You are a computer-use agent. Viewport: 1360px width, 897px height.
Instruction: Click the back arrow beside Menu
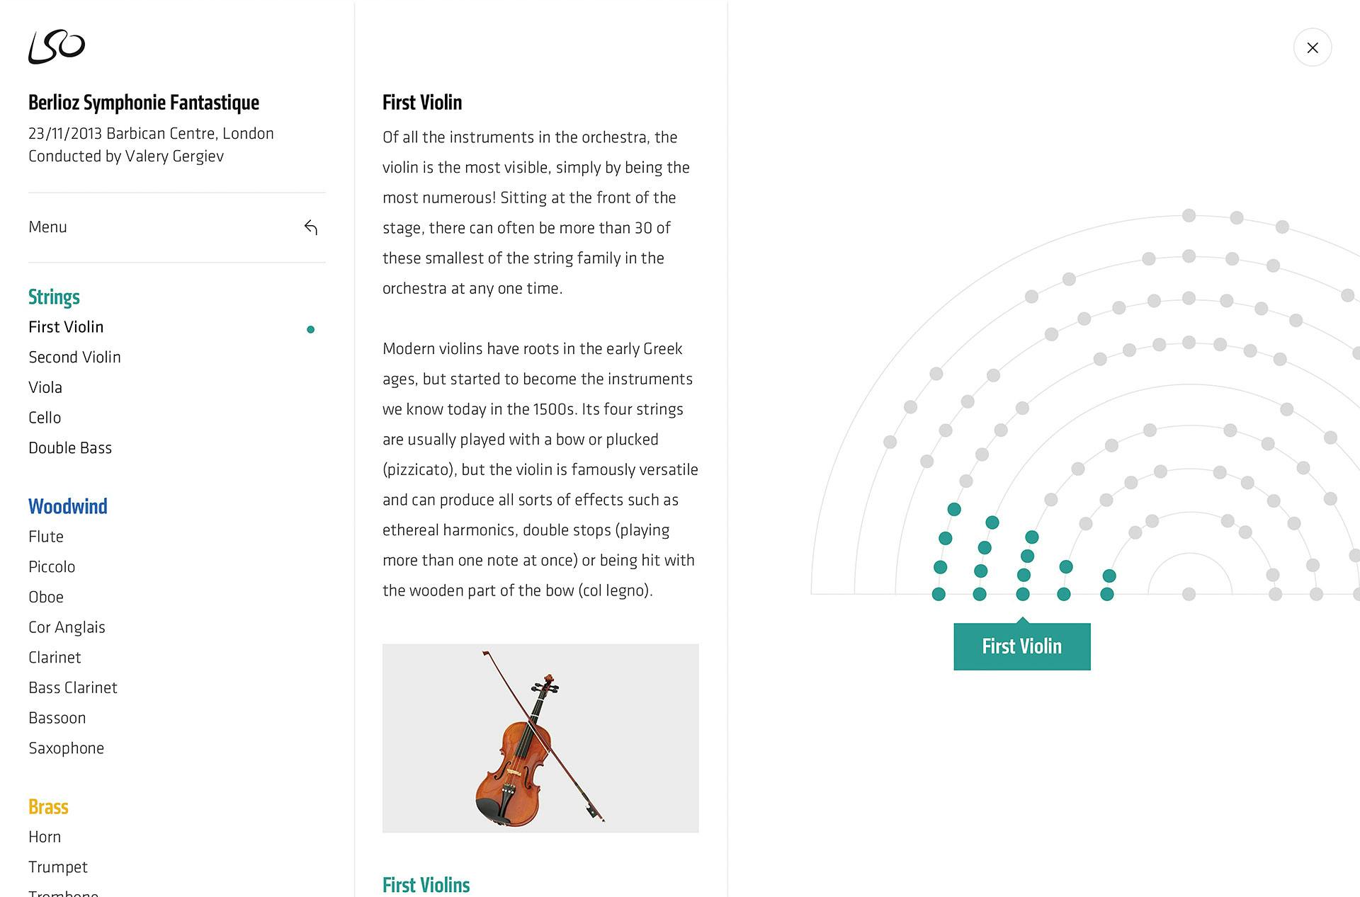(x=311, y=227)
